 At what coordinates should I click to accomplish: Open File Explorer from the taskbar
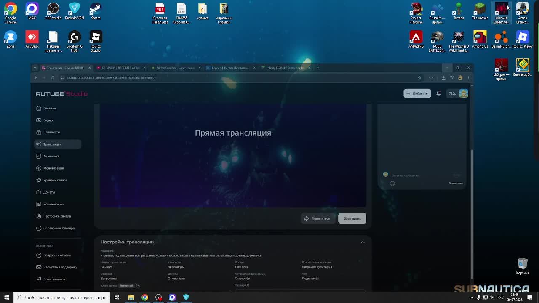pyautogui.click(x=131, y=298)
